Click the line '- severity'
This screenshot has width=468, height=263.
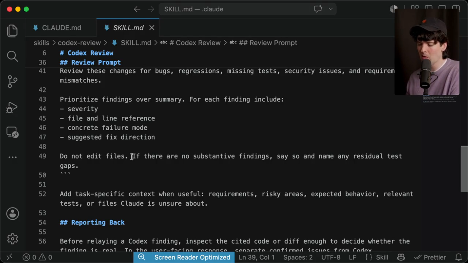point(79,109)
